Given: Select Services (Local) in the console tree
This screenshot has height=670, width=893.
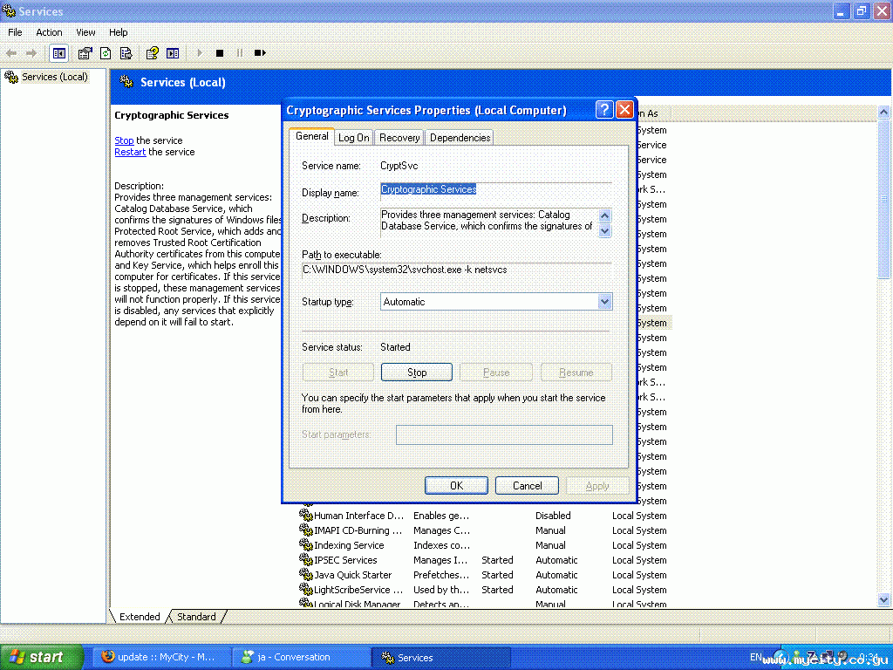Looking at the screenshot, I should [54, 77].
